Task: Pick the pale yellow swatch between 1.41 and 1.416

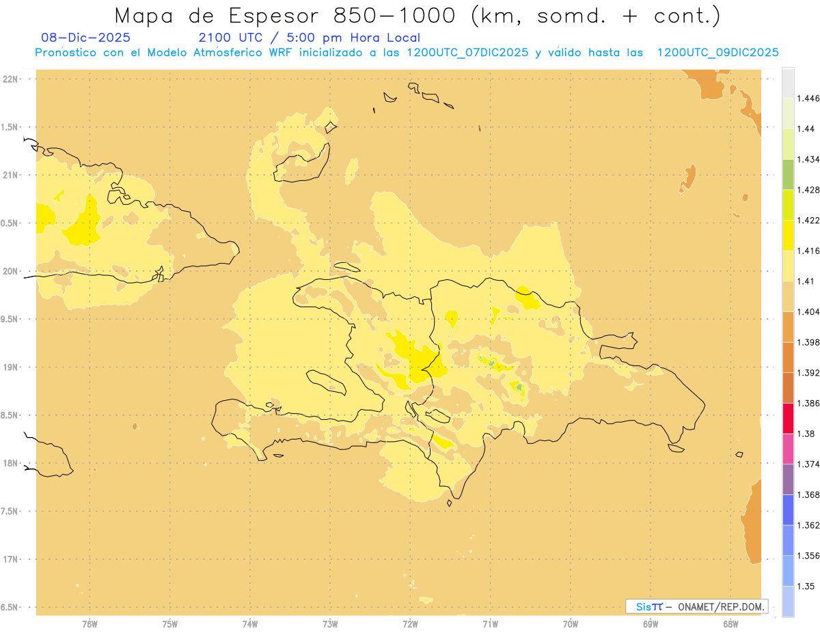Action: 788,266
